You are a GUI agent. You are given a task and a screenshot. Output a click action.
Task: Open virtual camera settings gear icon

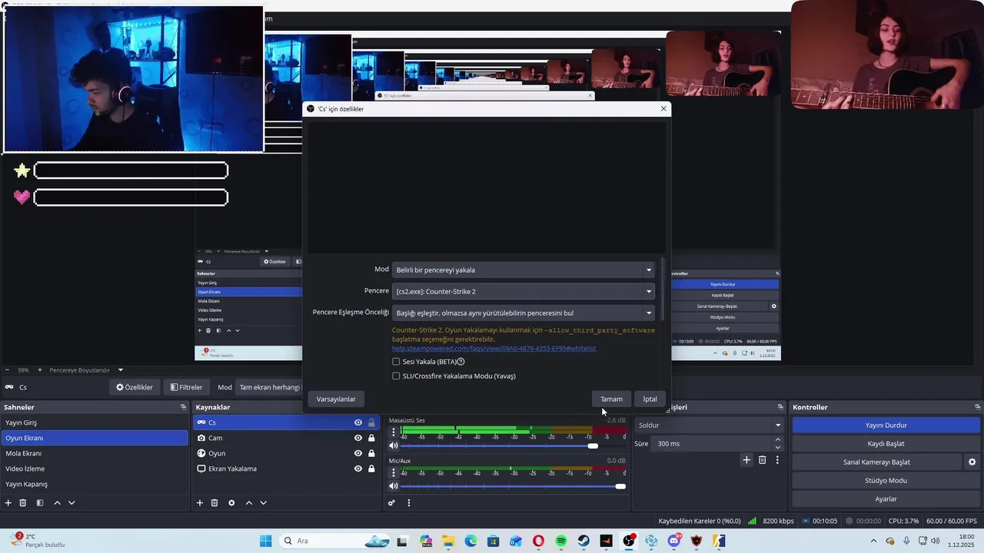pos(972,462)
